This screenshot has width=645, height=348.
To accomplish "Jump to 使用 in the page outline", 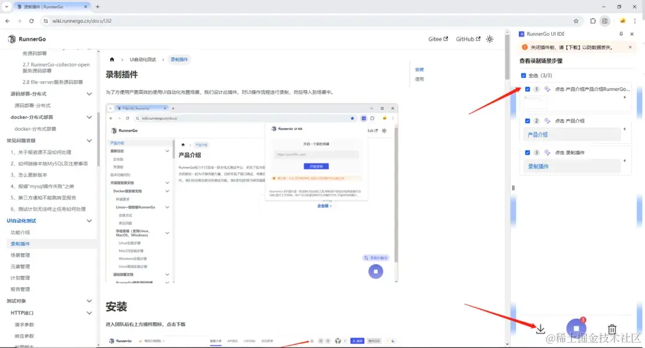I will click(419, 79).
